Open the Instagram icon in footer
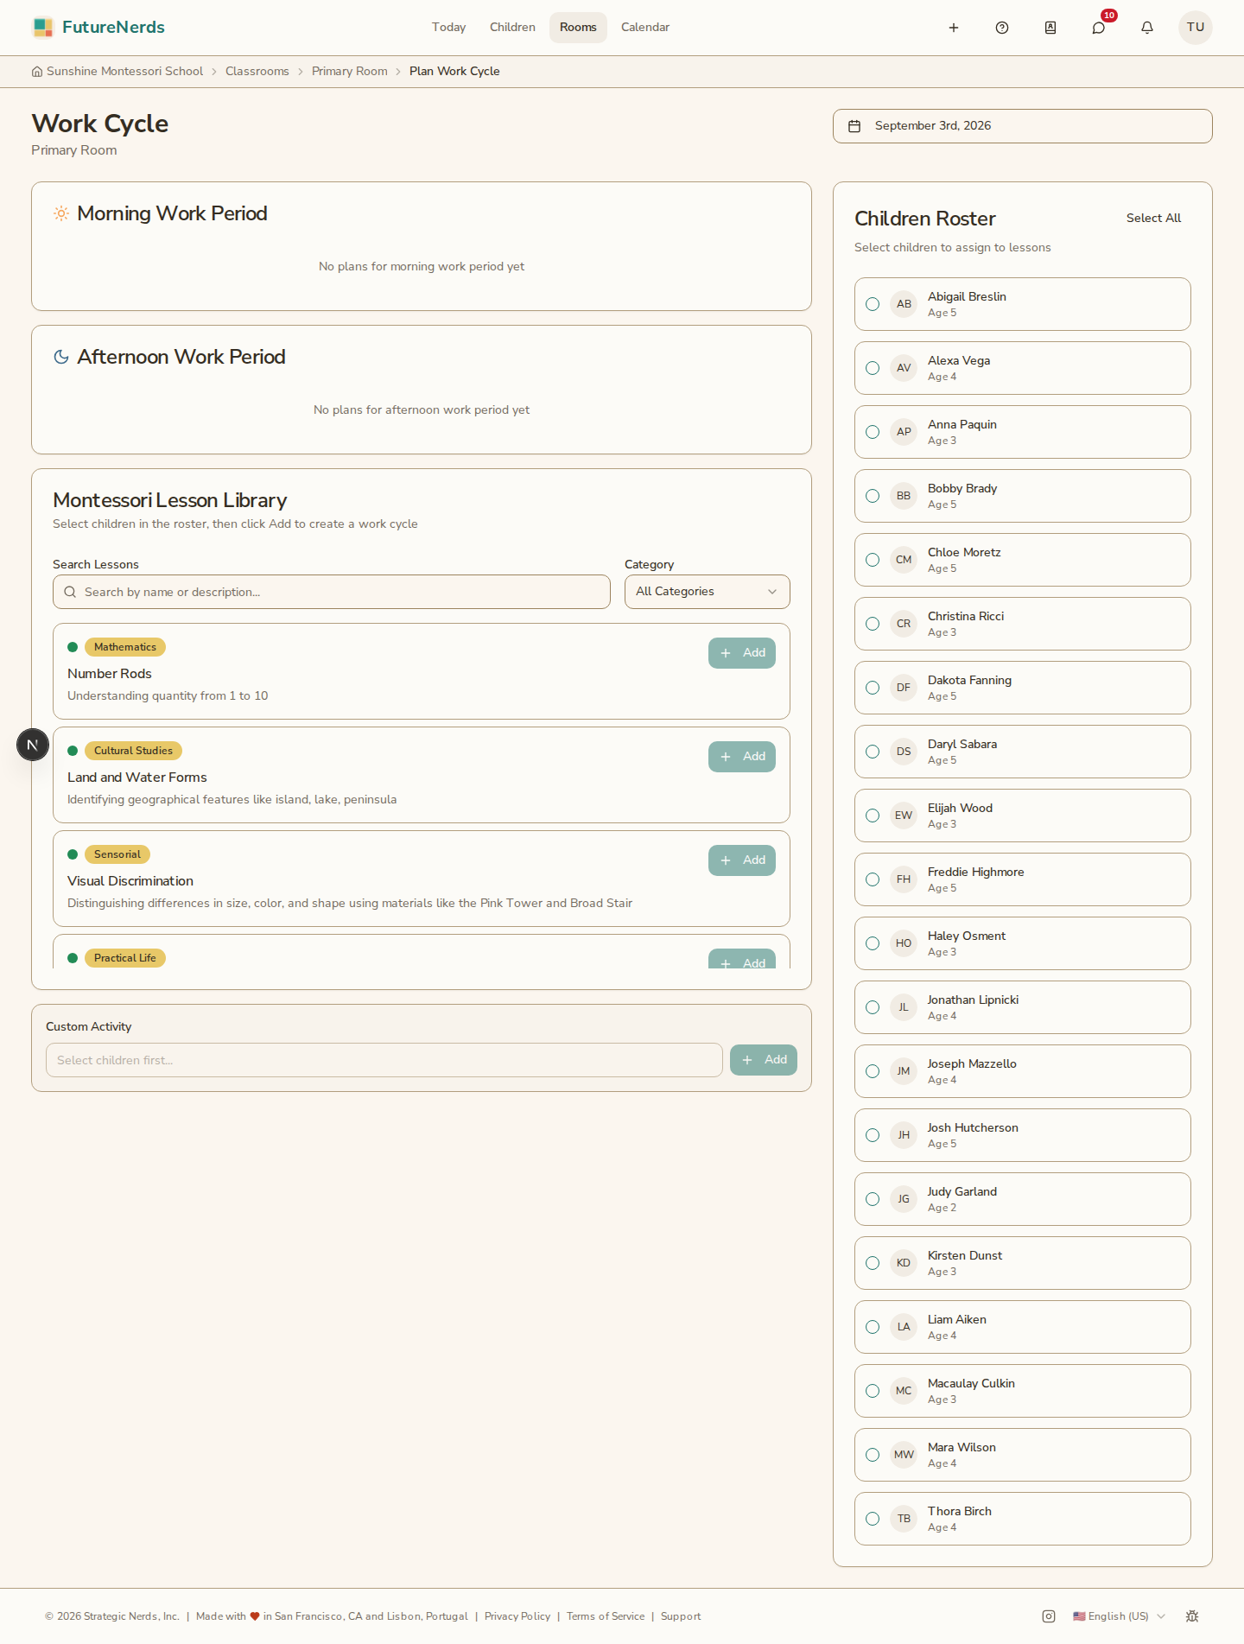 1049,1616
